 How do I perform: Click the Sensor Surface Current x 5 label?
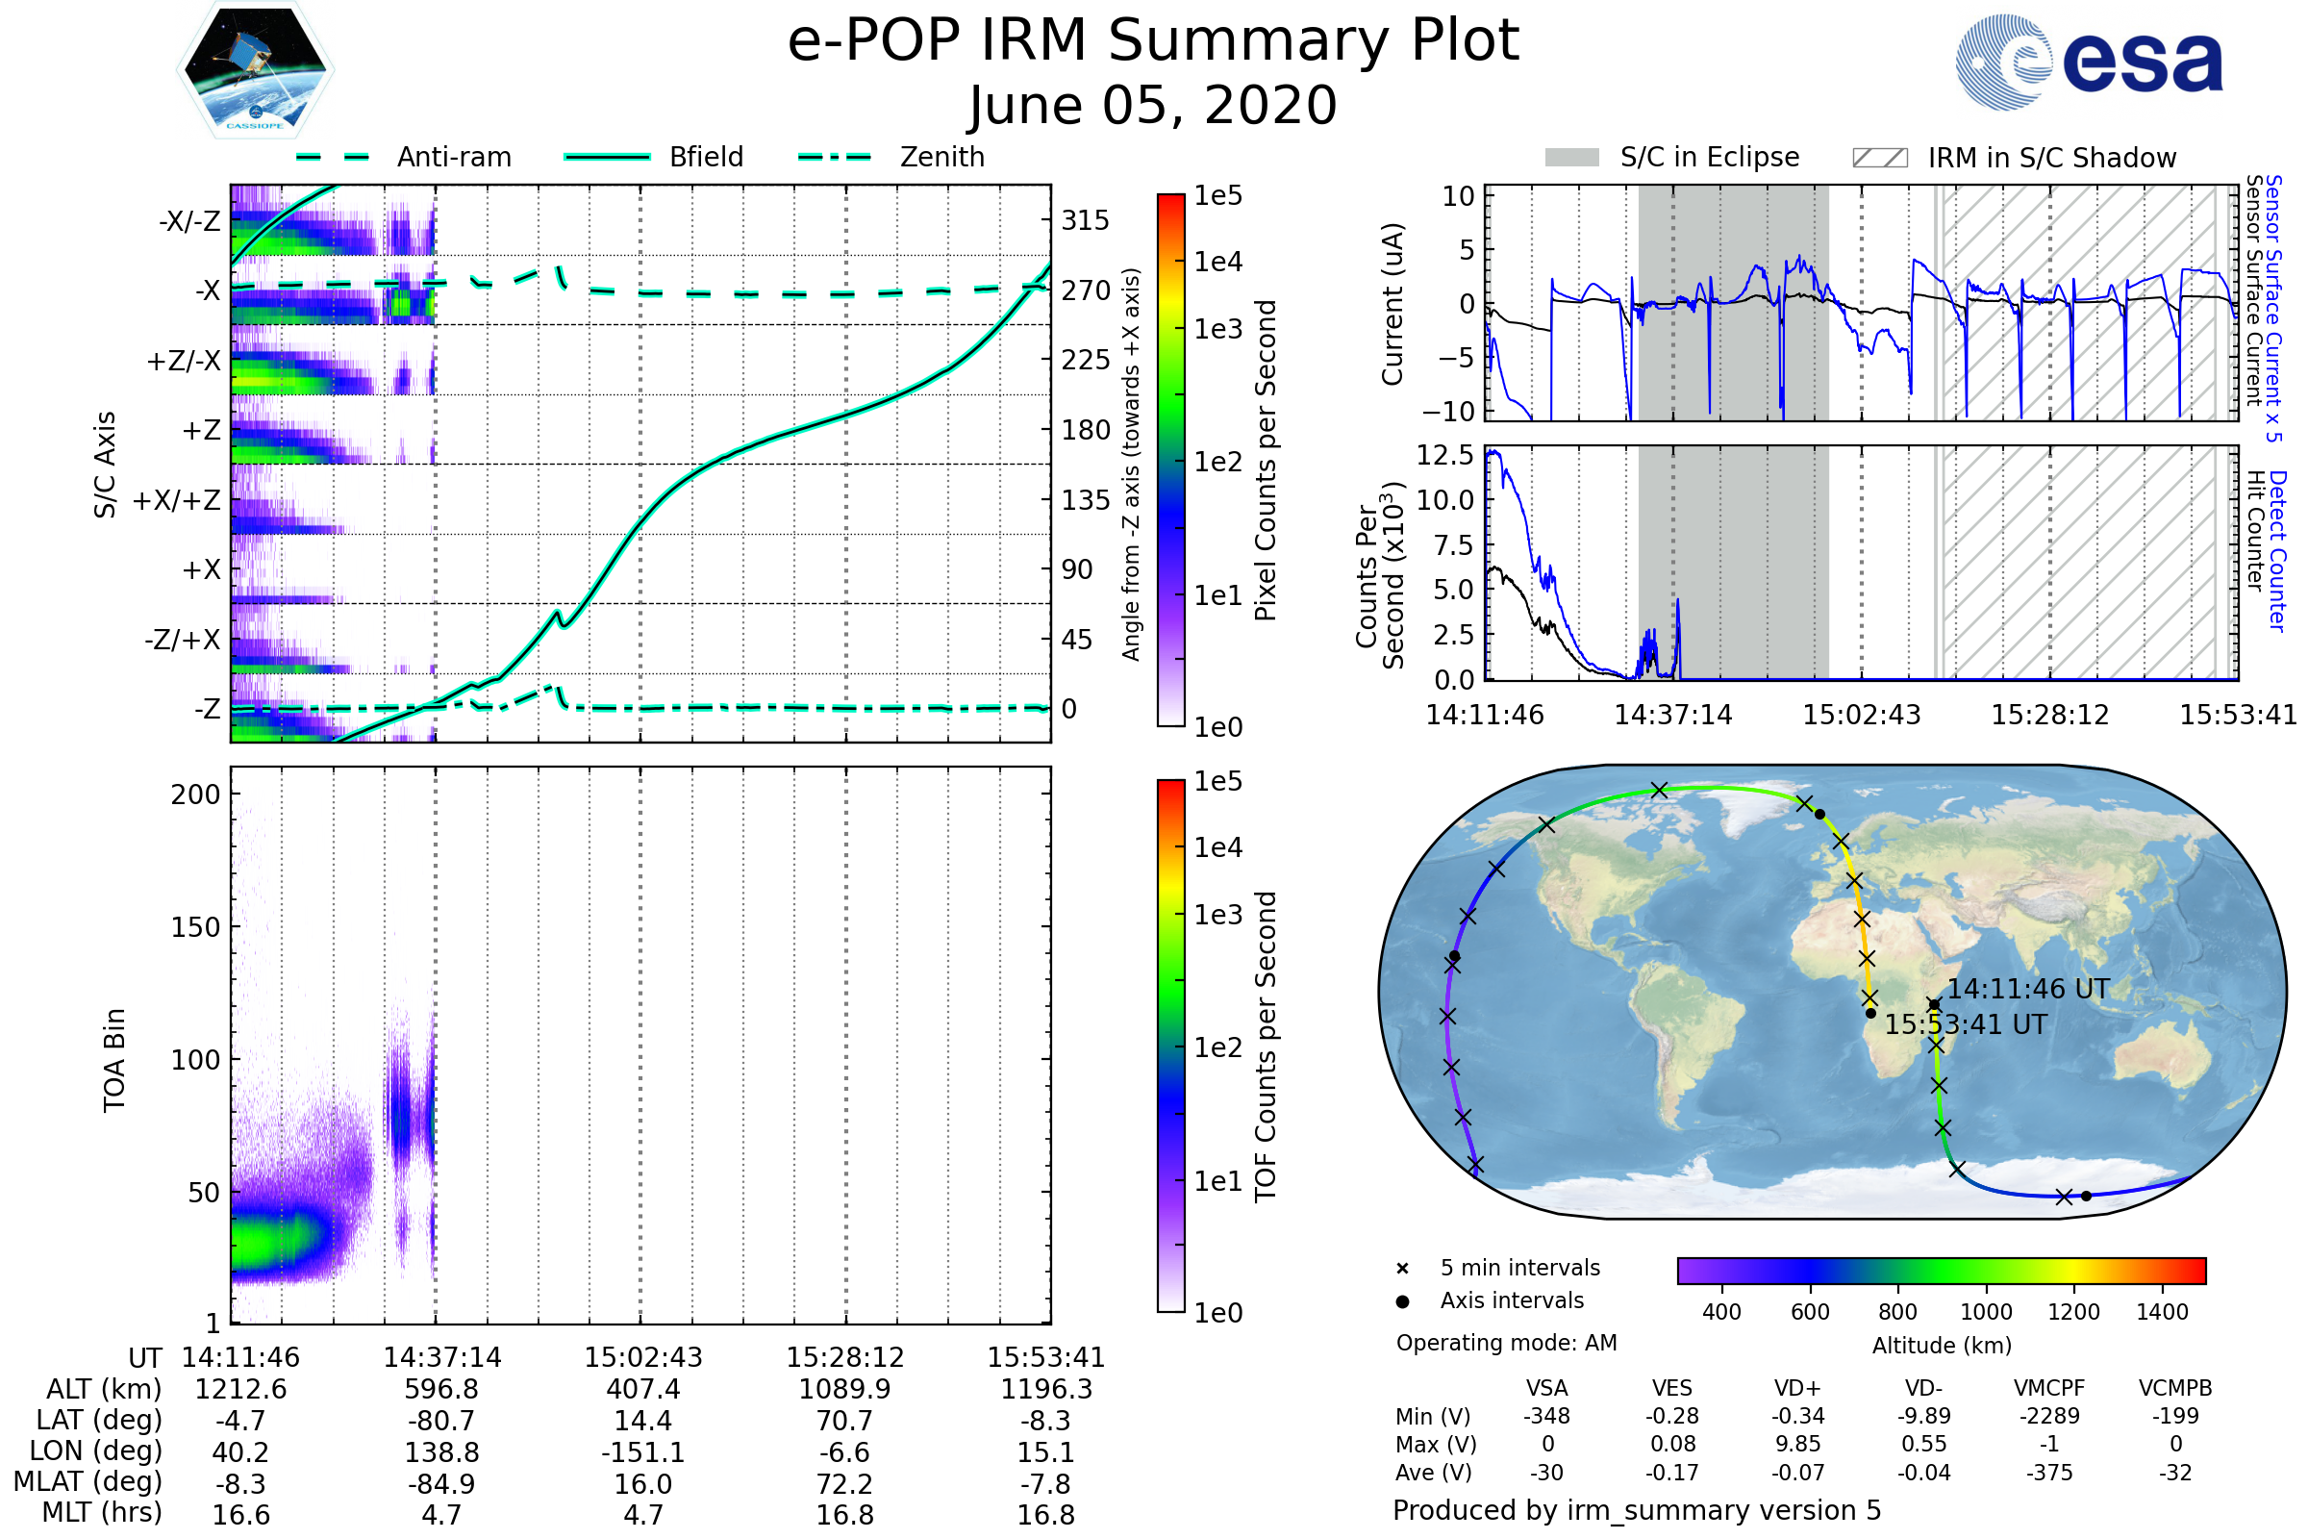[2274, 308]
